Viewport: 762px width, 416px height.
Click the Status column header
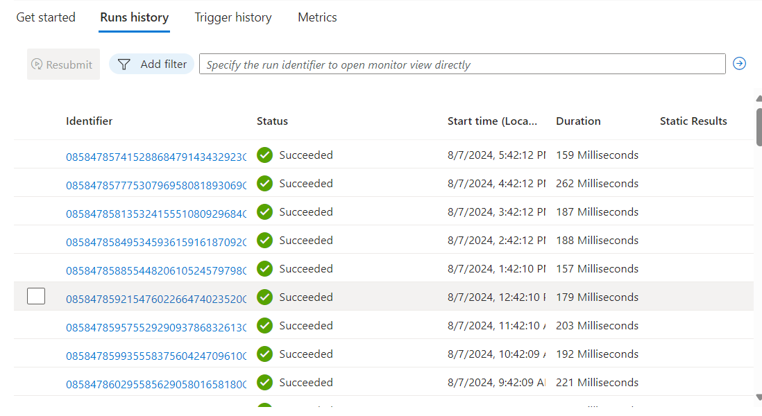[x=272, y=121]
